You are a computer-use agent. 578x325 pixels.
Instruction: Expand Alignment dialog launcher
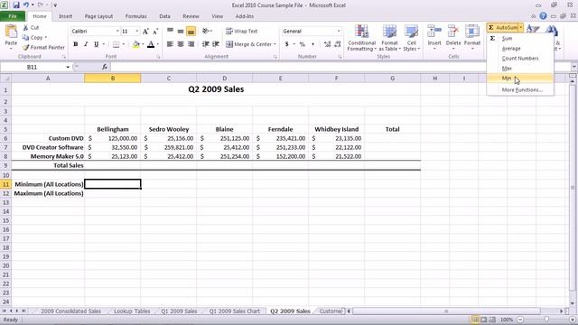(275, 57)
